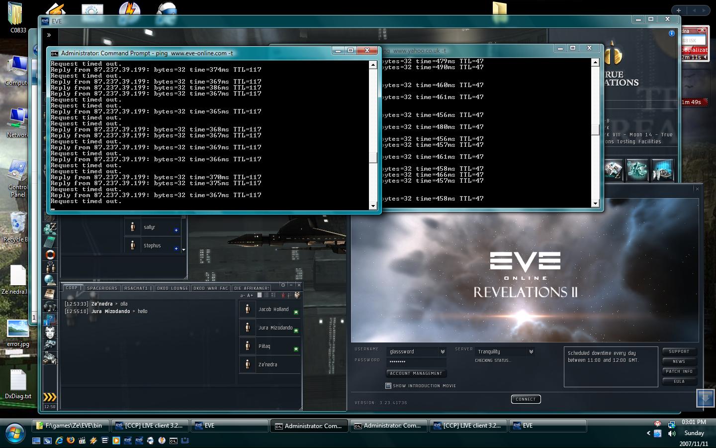This screenshot has height=448, width=716.
Task: Select Jacob Holland in the chat member list
Action: tap(269, 309)
